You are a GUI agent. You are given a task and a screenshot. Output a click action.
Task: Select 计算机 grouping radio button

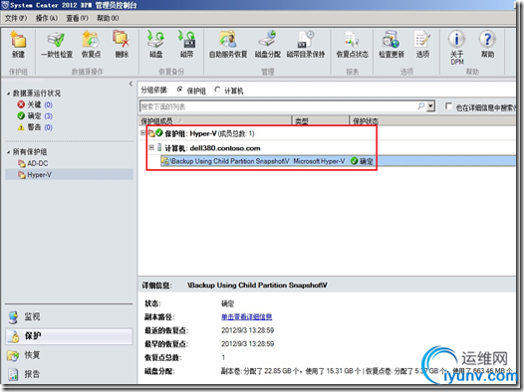tap(217, 90)
